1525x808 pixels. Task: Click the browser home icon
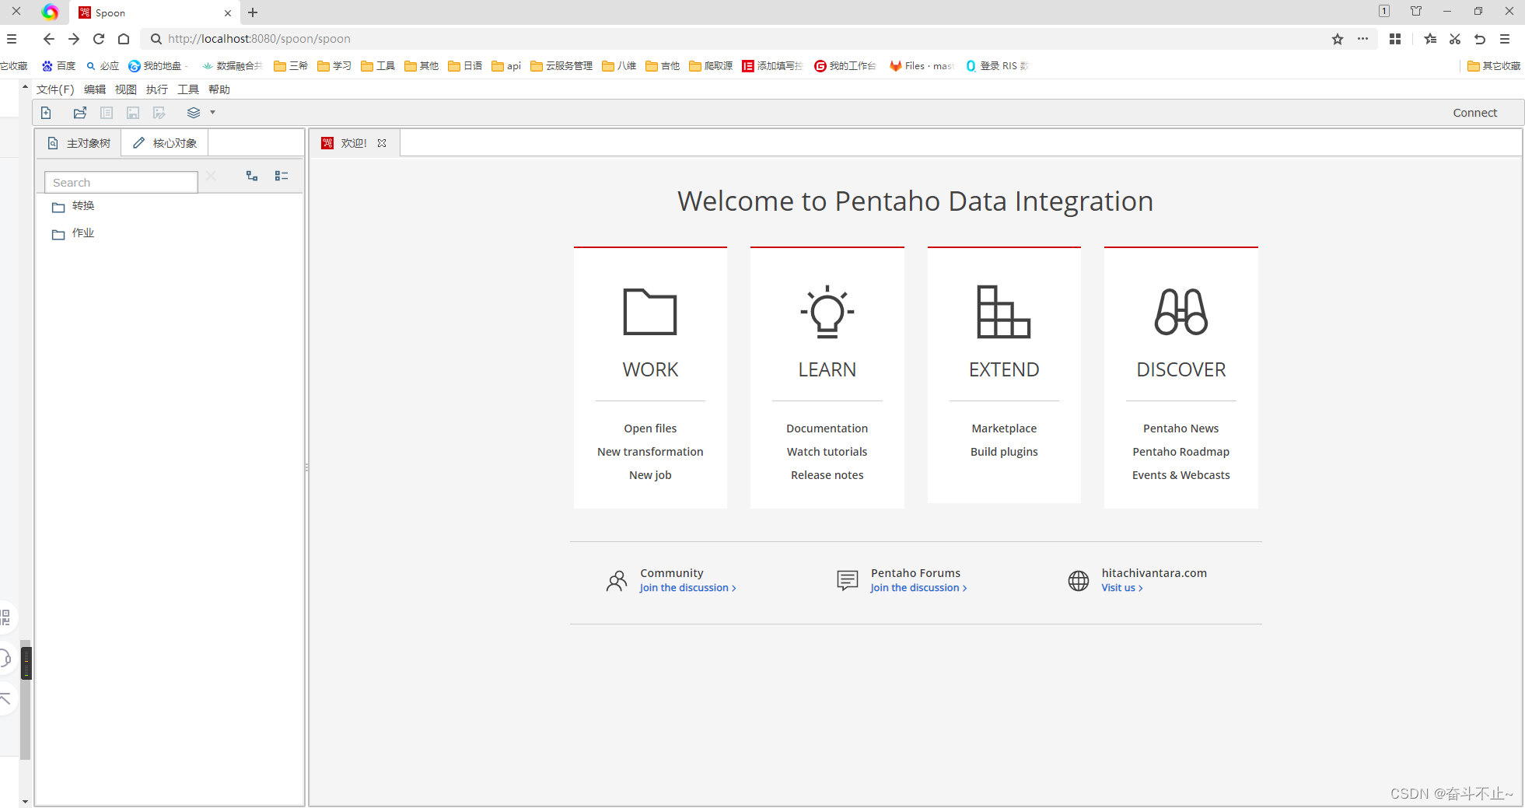click(x=124, y=39)
